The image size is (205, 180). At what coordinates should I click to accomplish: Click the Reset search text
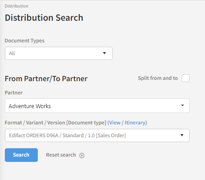pyautogui.click(x=61, y=155)
